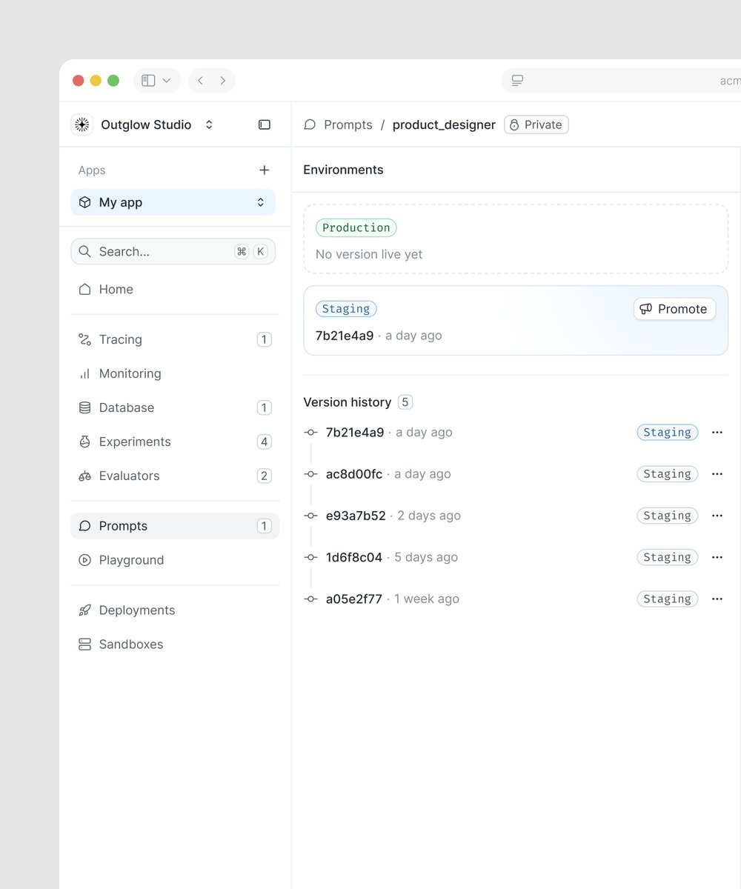This screenshot has height=889, width=741.
Task: Open Sandboxes page
Action: (175, 645)
